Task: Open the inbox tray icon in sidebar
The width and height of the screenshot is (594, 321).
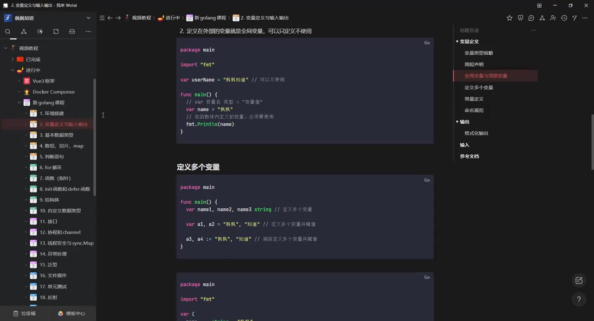Action: point(72,32)
